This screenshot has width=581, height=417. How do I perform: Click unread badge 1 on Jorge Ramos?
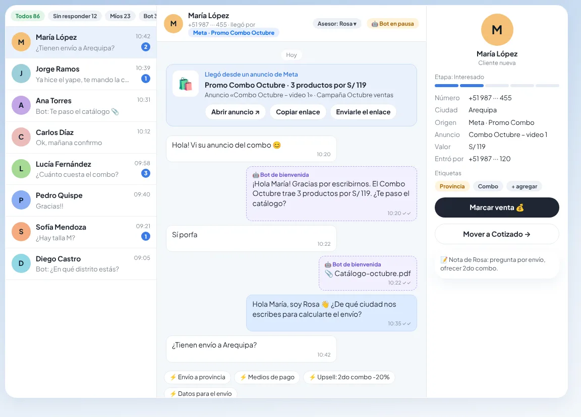point(146,79)
